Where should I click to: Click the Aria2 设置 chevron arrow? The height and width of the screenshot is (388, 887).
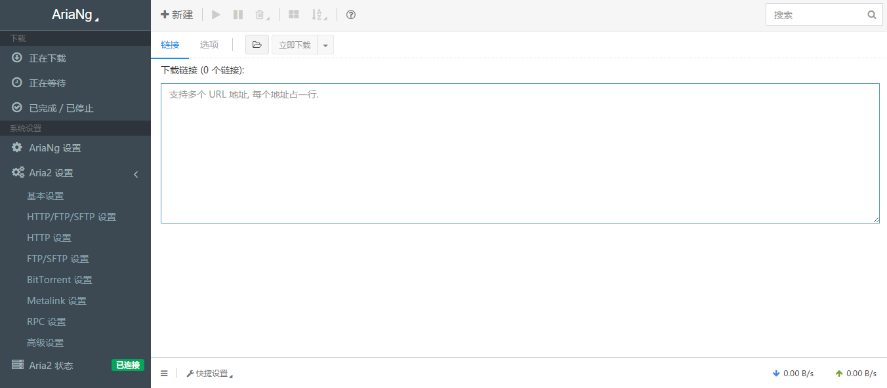136,174
